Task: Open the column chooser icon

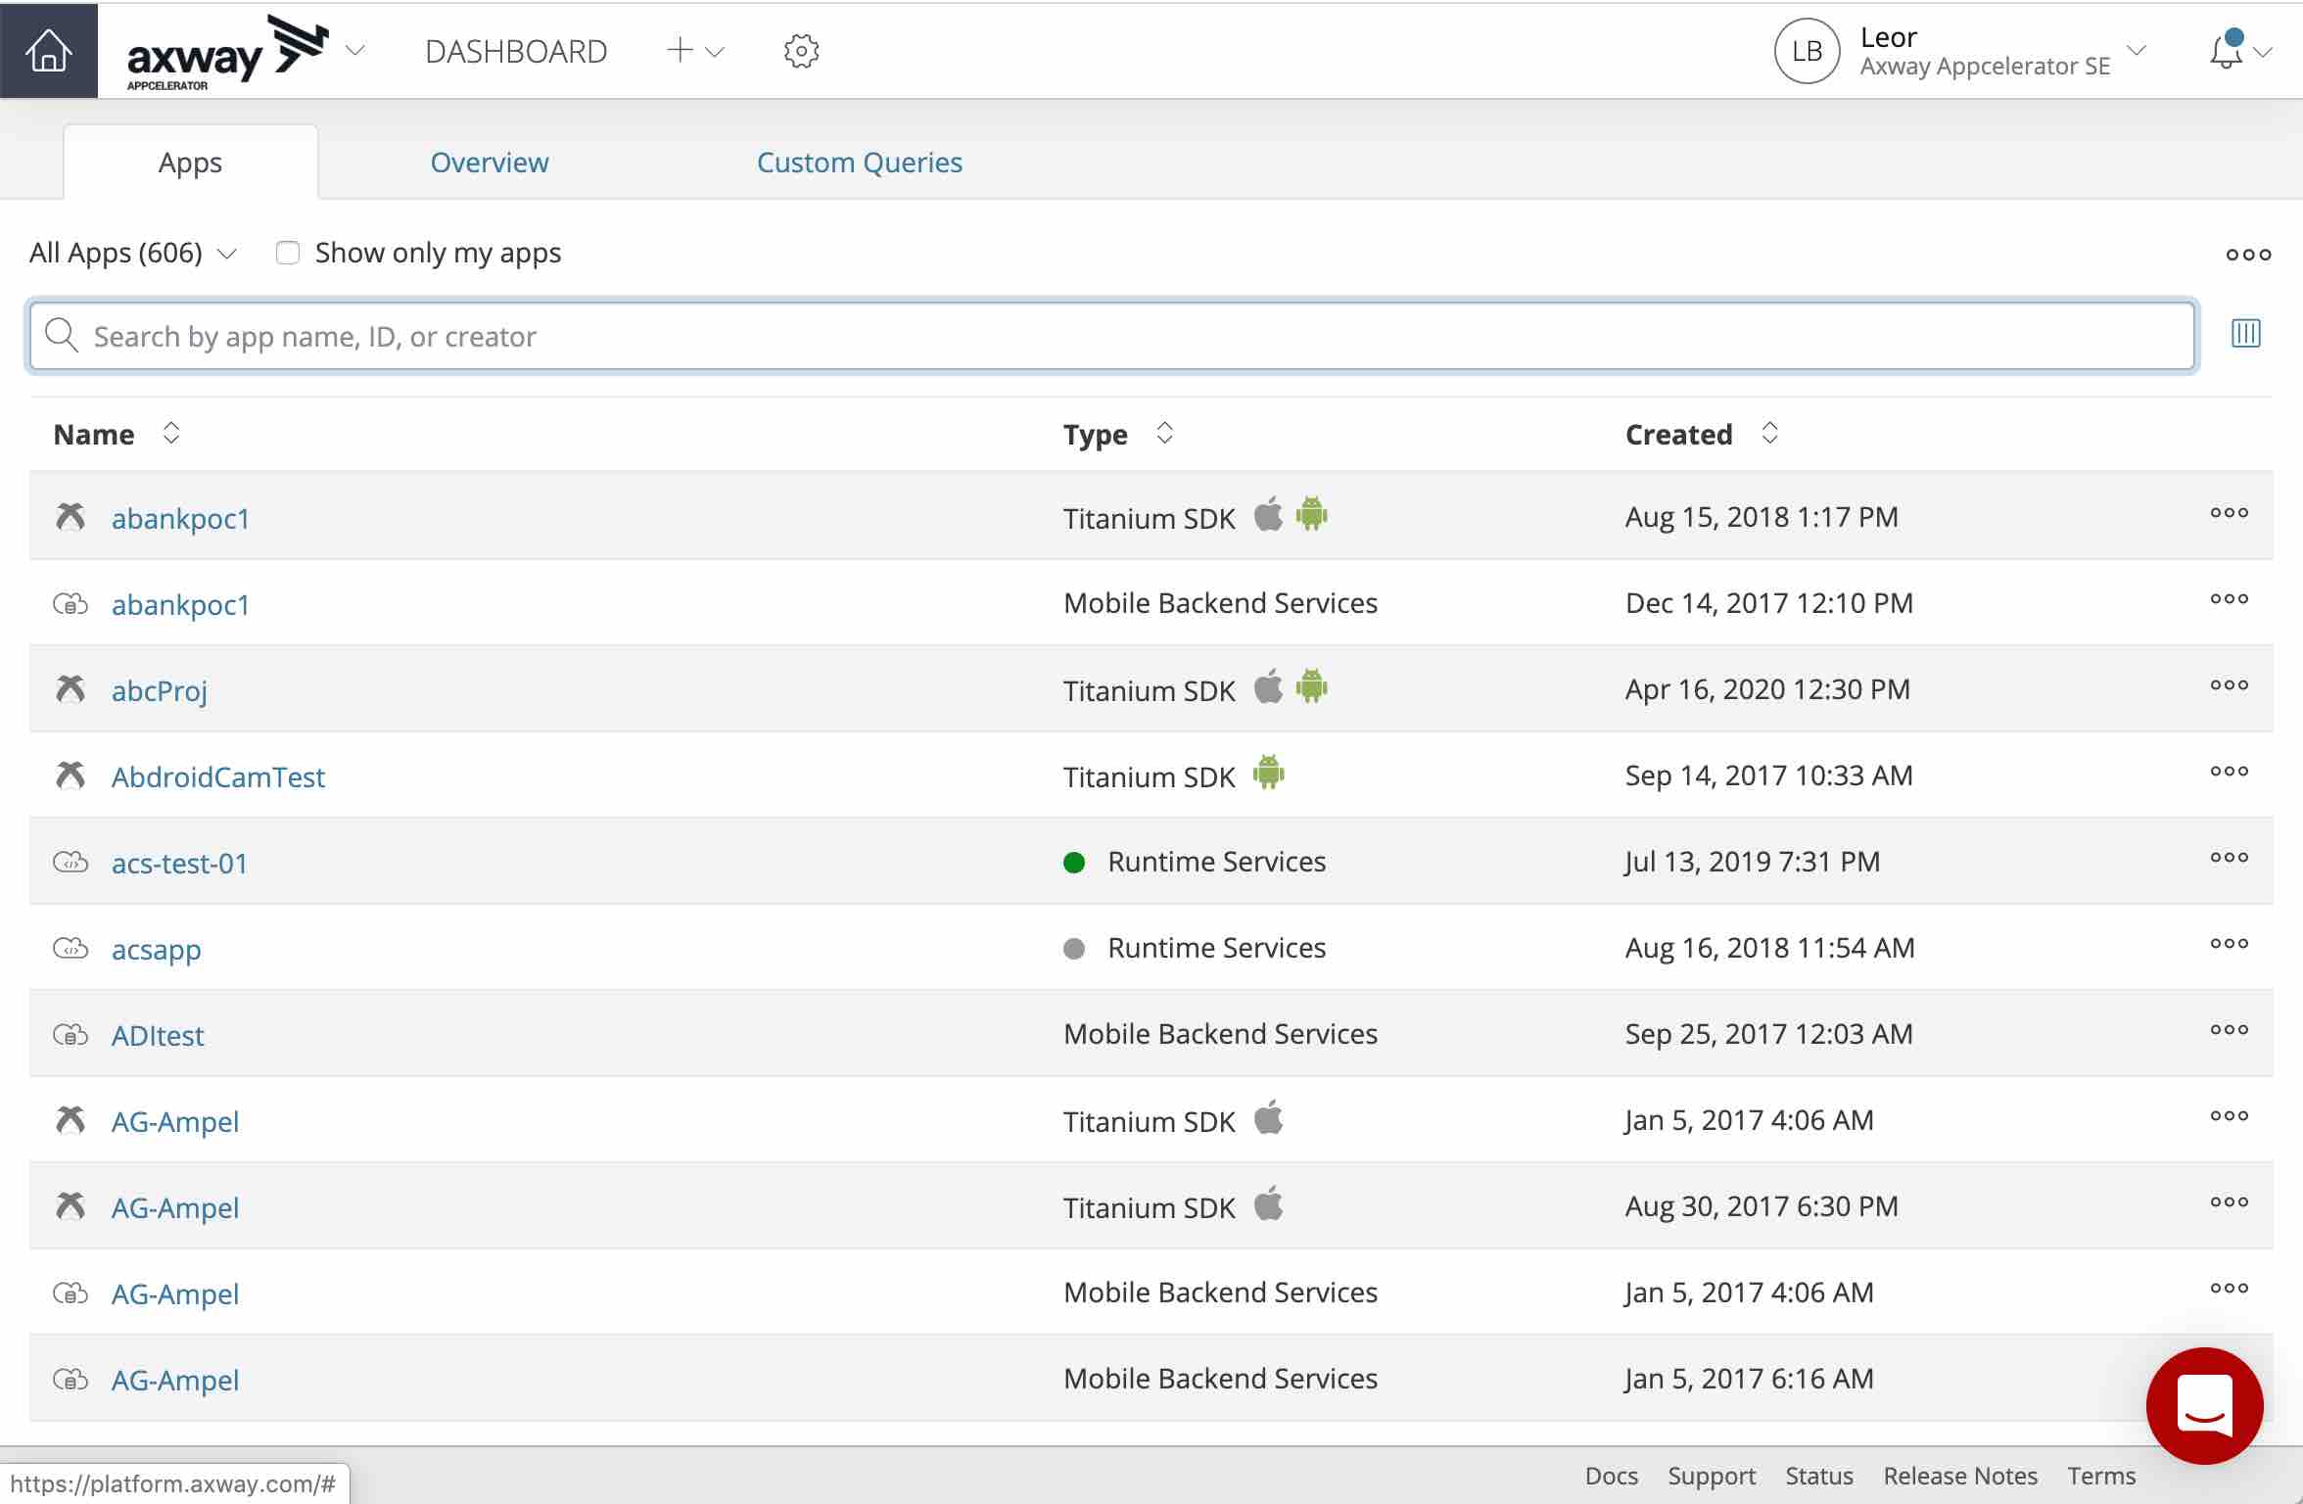Action: pyautogui.click(x=2245, y=334)
